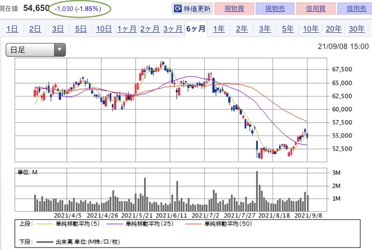
Task: Click the 現物買 button
Action: (234, 9)
